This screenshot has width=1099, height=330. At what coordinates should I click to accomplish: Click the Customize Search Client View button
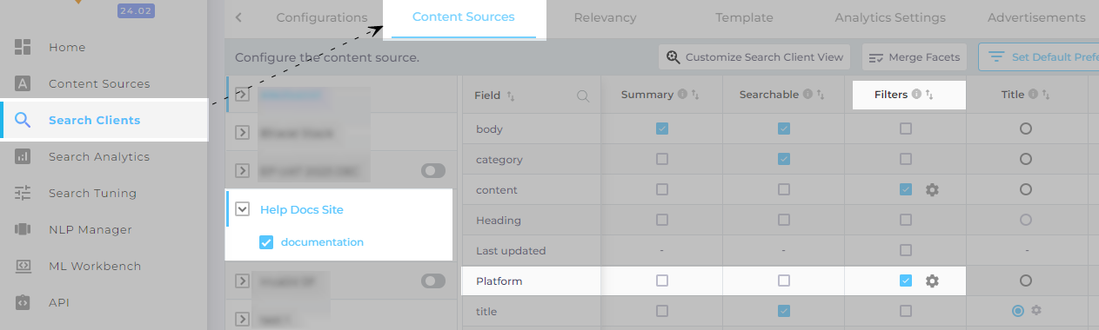tap(754, 57)
